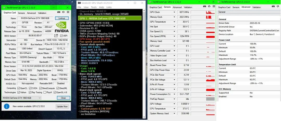The width and height of the screenshot is (281, 121).
Task: Toggle the OpenCL checkbox
Action: (19, 88)
